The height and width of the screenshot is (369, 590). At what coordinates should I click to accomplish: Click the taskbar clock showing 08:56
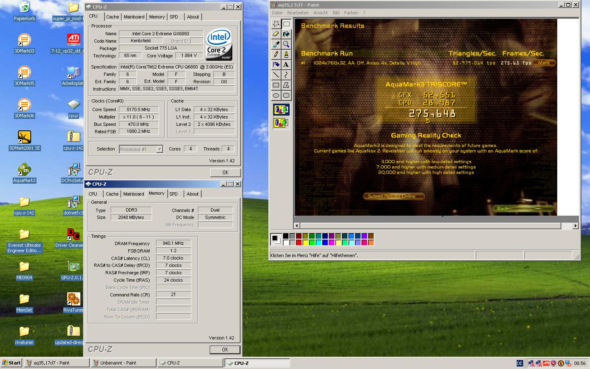click(x=580, y=363)
